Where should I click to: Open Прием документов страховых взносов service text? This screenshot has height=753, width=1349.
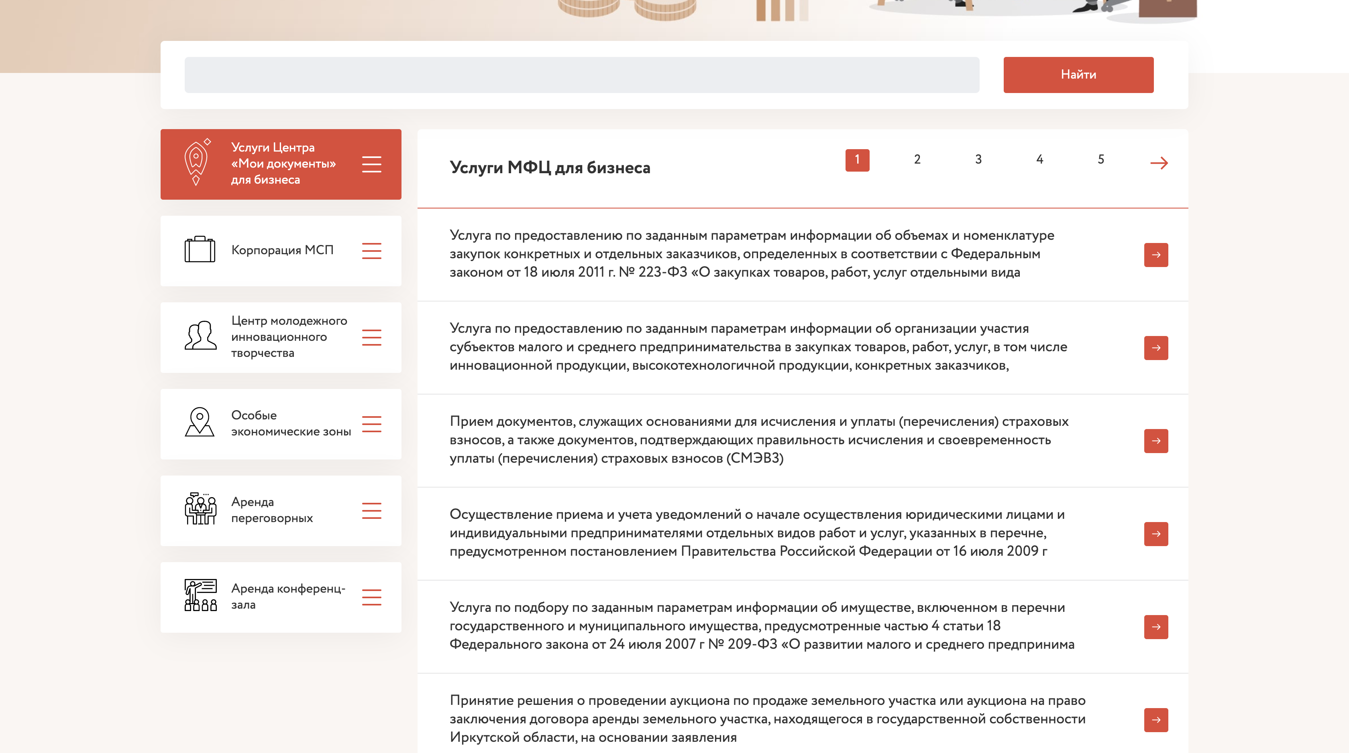click(x=759, y=440)
